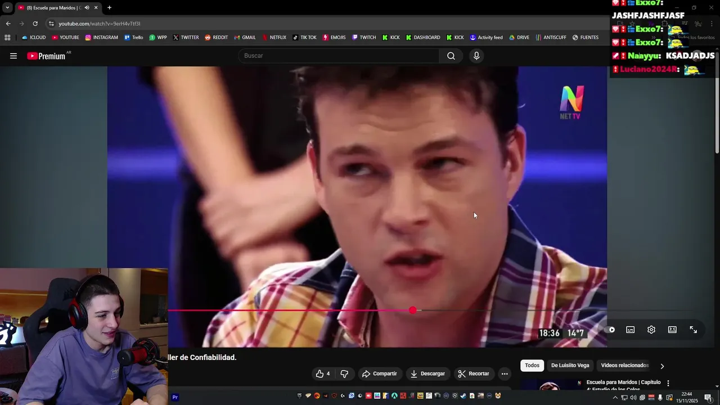Switch to theater mode view
This screenshot has width=720, height=405.
click(x=672, y=330)
